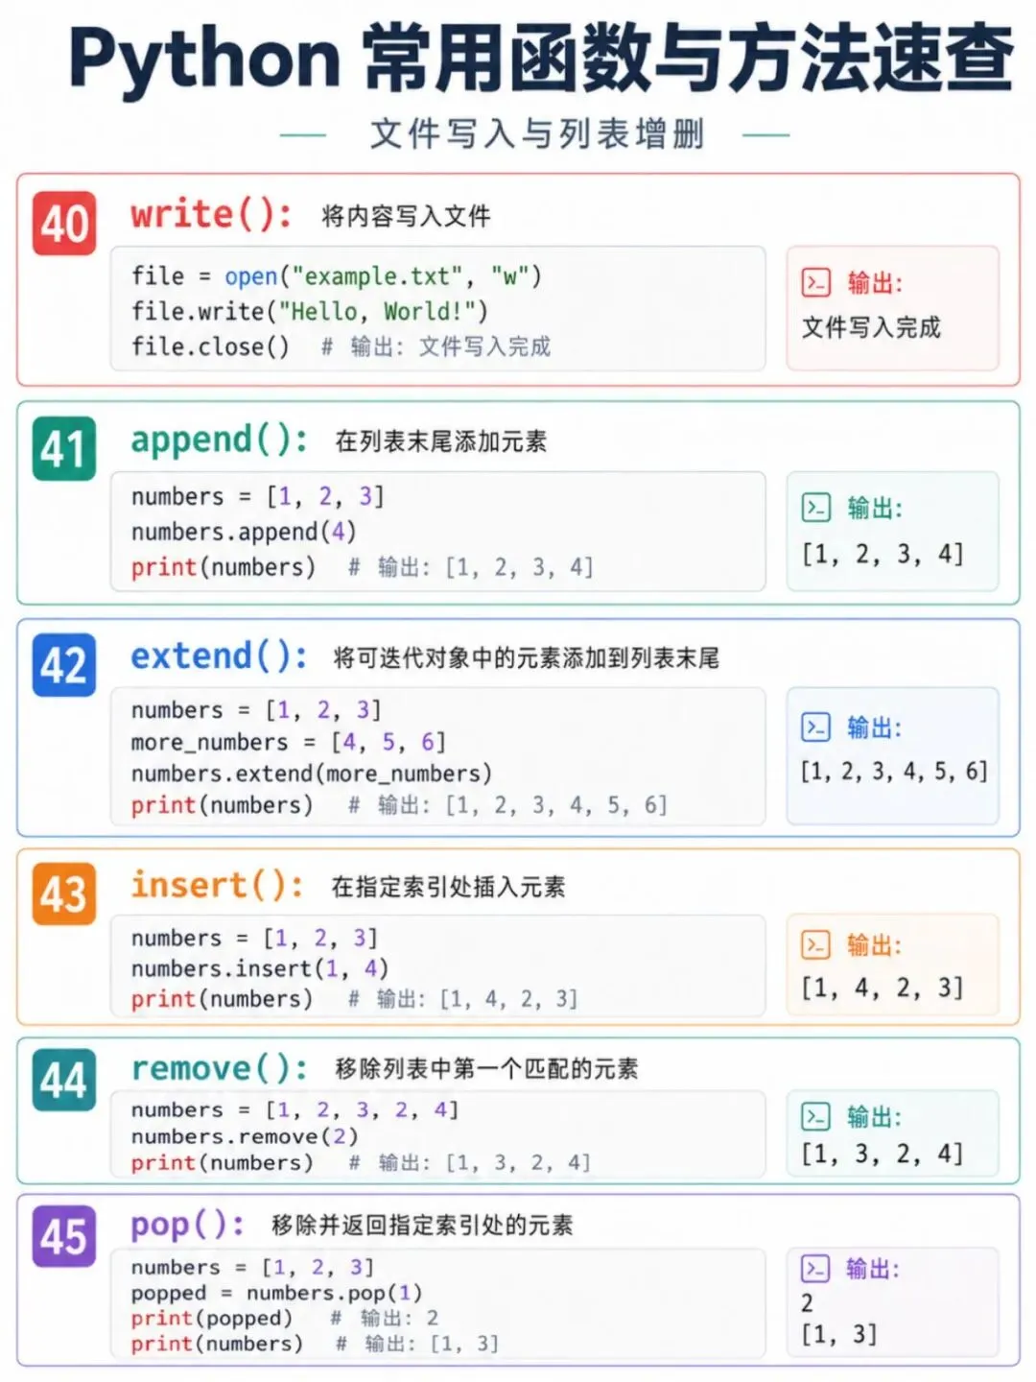Screen dimensions: 1036x1382
Task: Click the numbers.append(4) code line
Action: (244, 532)
